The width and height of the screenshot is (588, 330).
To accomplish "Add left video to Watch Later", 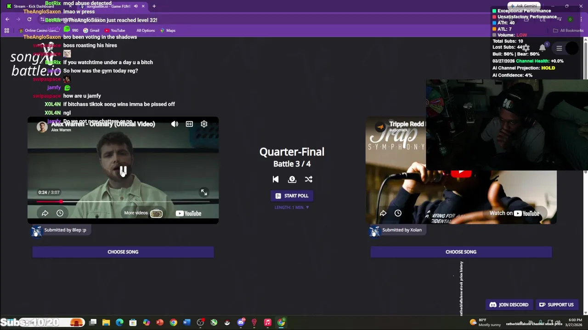I will click(x=60, y=213).
